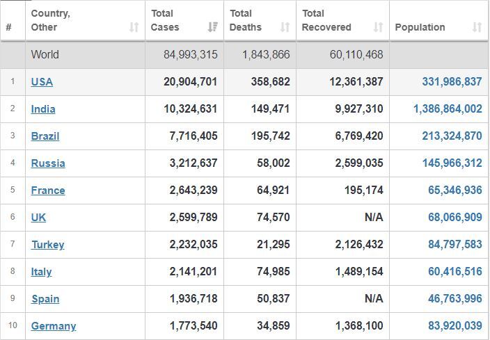
Task: Select France total recovered 195,174
Action: [x=364, y=191]
